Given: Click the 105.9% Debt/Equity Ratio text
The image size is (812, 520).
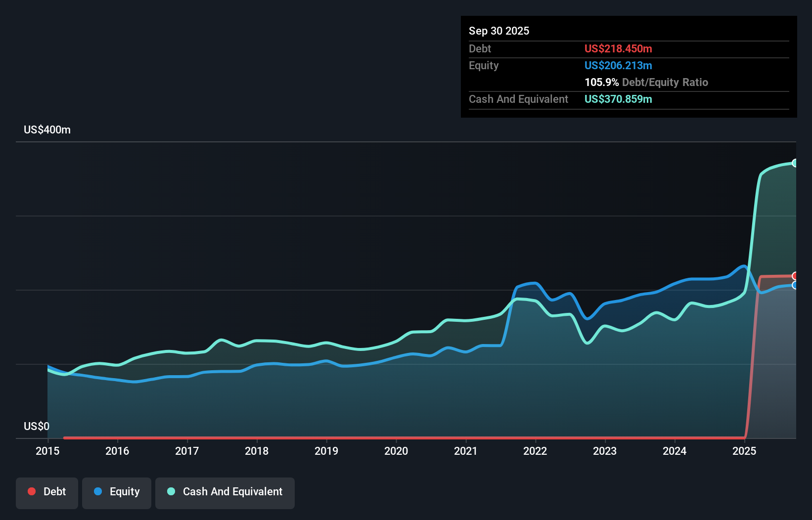Looking at the screenshot, I should pos(646,82).
